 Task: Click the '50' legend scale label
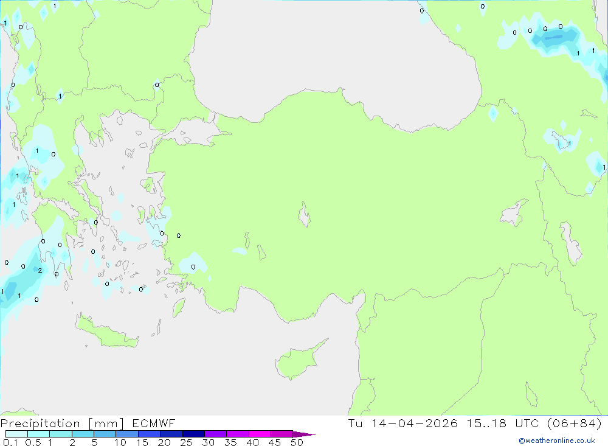pos(297,442)
